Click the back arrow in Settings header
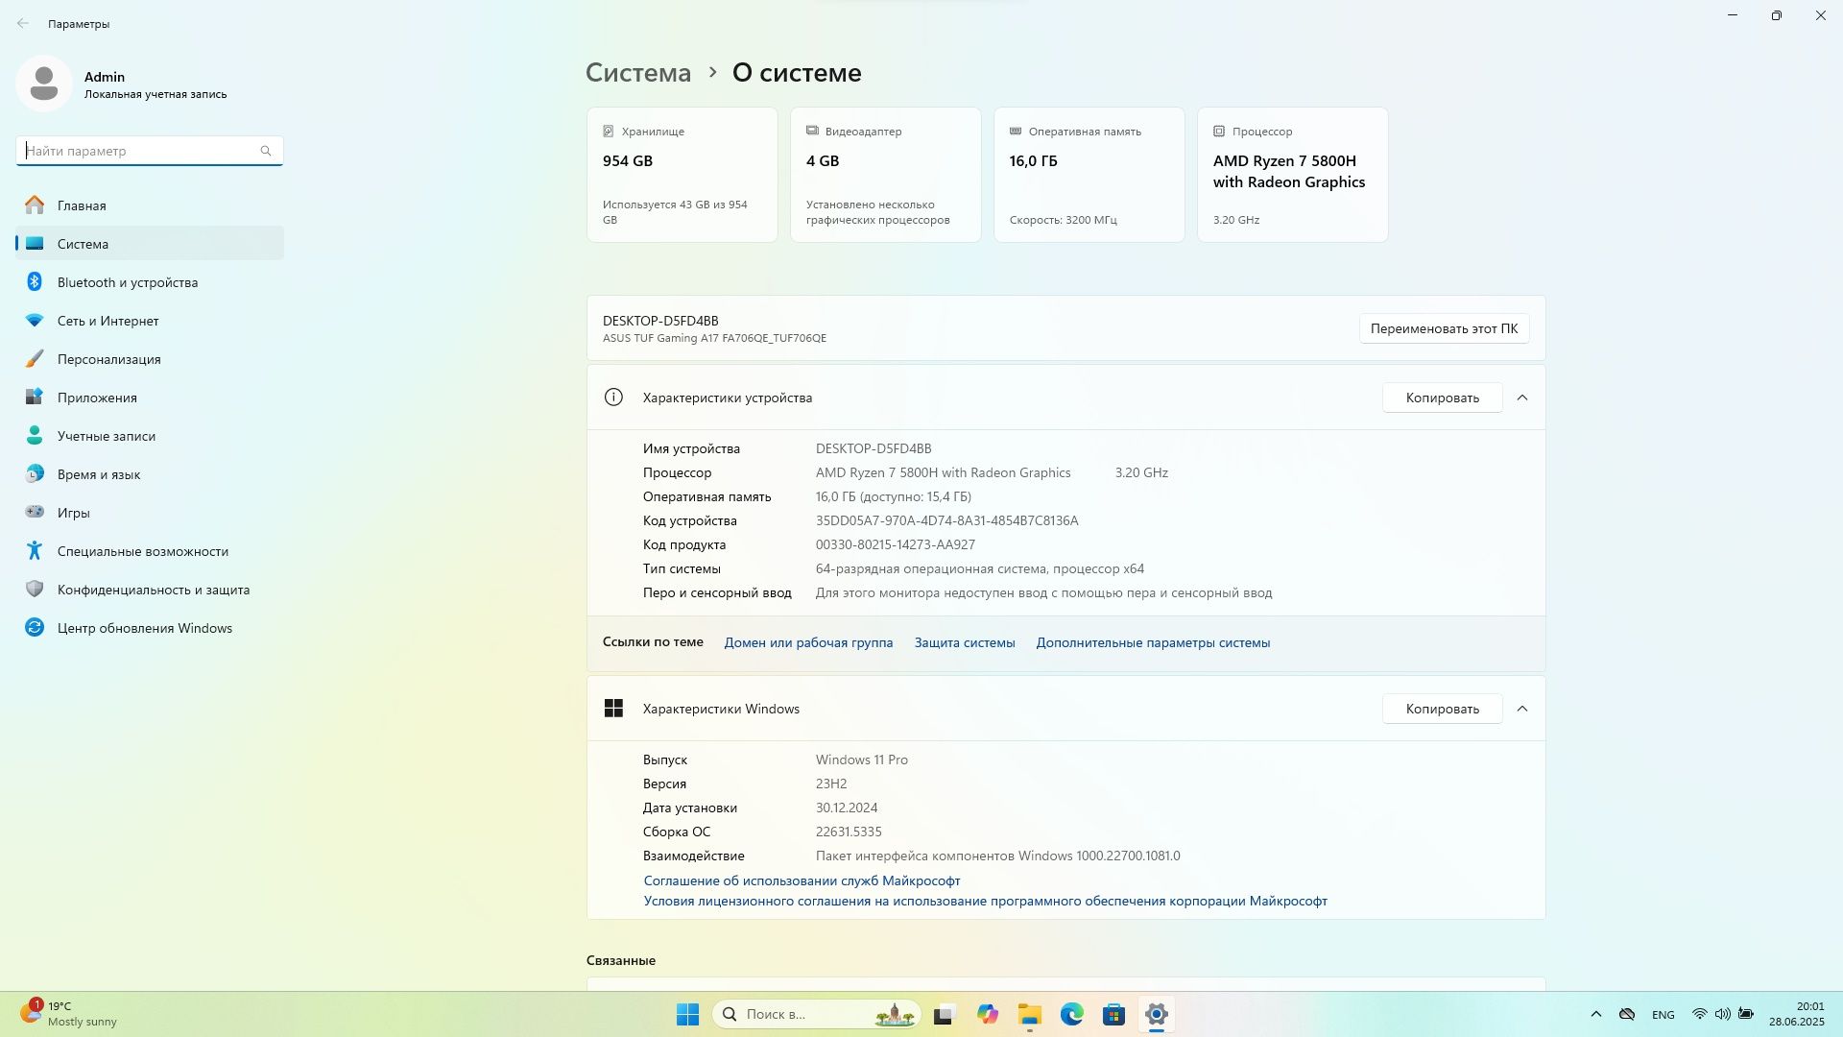Viewport: 1843px width, 1037px height. click(23, 23)
